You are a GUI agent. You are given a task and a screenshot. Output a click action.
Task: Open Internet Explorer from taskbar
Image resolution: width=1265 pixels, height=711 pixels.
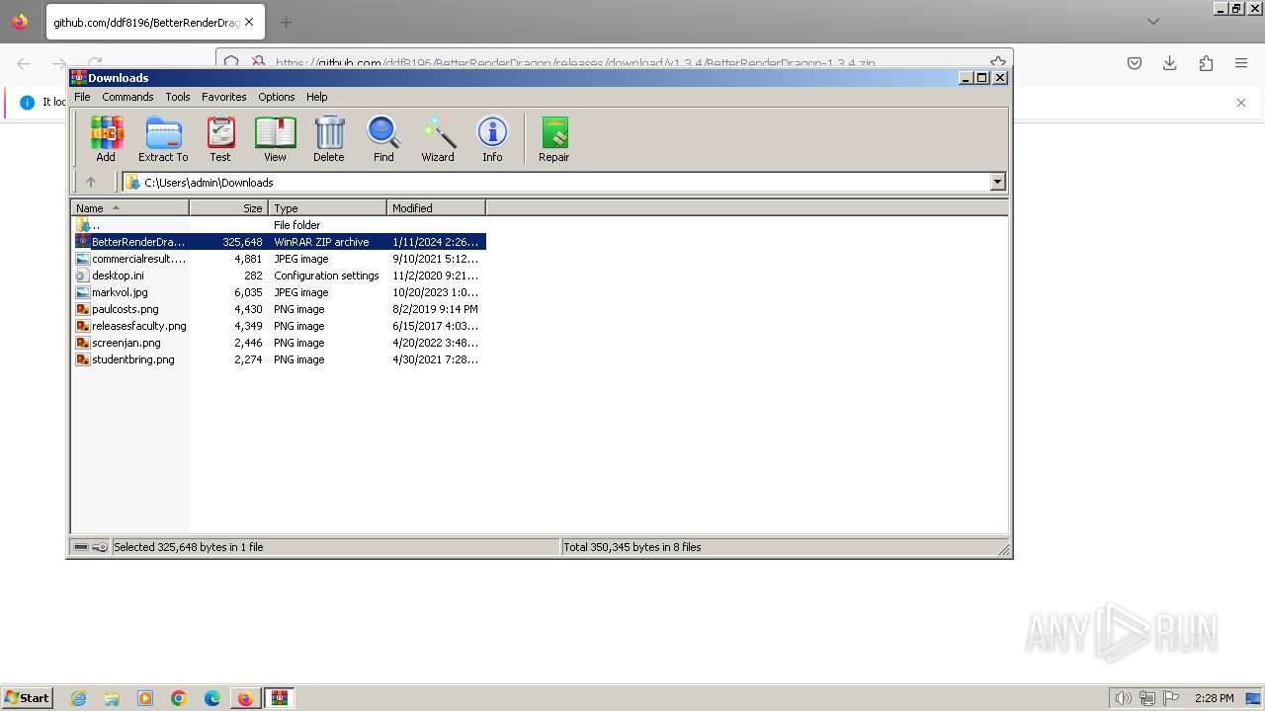[x=78, y=698]
